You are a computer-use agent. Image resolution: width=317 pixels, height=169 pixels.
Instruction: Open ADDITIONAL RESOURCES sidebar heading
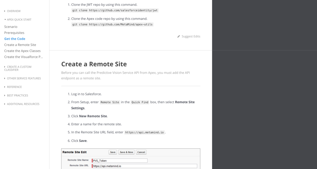point(23,104)
